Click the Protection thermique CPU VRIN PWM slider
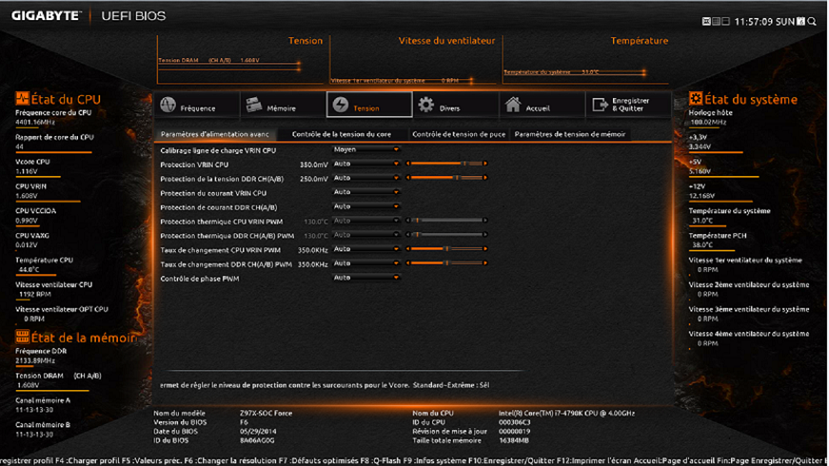This screenshot has height=466, width=829. (446, 221)
